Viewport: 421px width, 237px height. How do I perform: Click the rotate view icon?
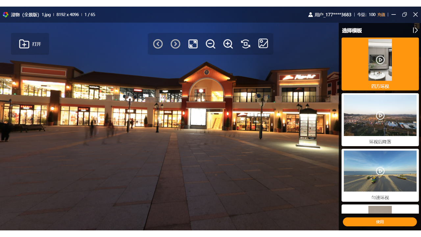coord(246,44)
